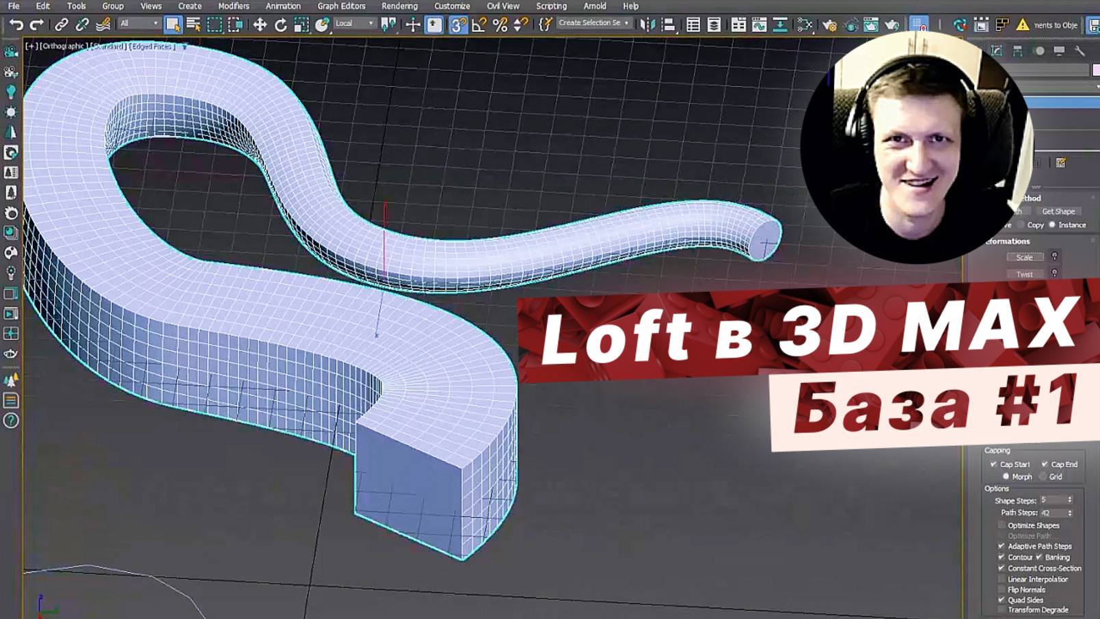Increase Path Steps with spinner arrow
Screen dimensions: 1100x619
(1069, 510)
